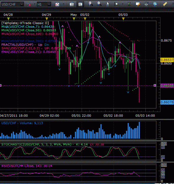Click the zoom in magnifier icon
Viewport: 174px width, 184px height.
[x=91, y=4]
